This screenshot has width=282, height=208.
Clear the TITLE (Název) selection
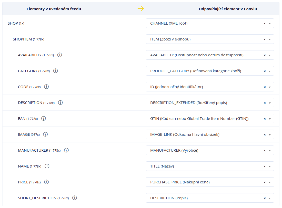[265, 167]
